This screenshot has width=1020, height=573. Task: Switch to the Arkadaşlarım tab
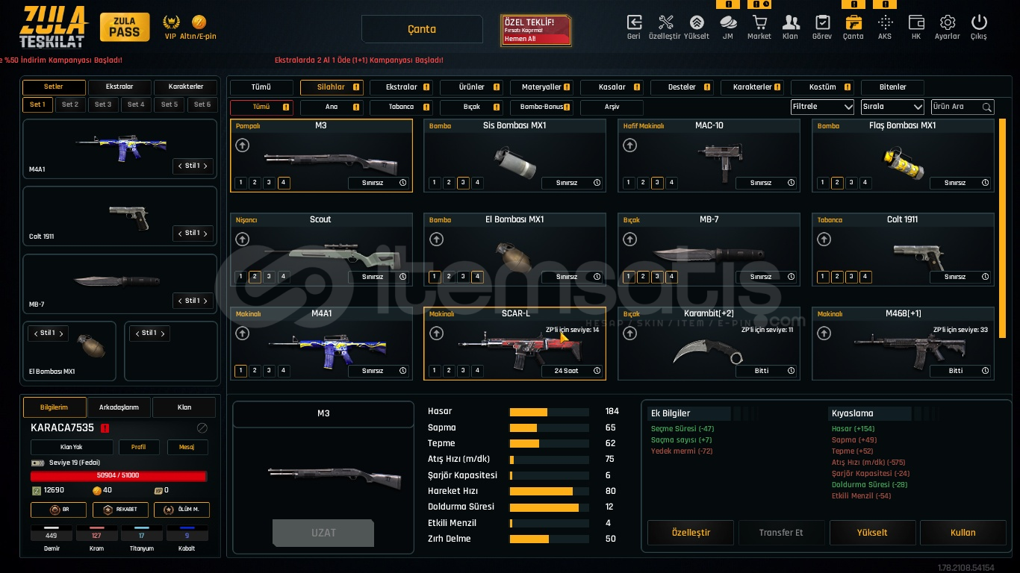[119, 407]
